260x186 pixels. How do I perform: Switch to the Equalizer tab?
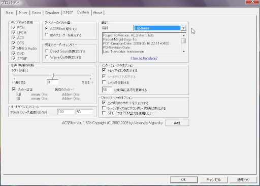[52, 13]
